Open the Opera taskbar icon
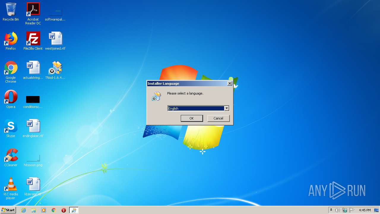 64,210
